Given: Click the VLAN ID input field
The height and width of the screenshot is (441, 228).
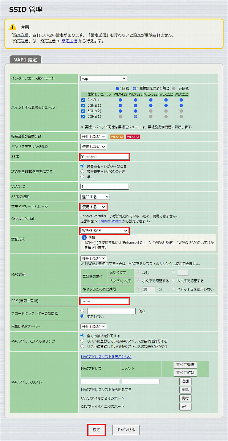Looking at the screenshot, I should (105, 187).
